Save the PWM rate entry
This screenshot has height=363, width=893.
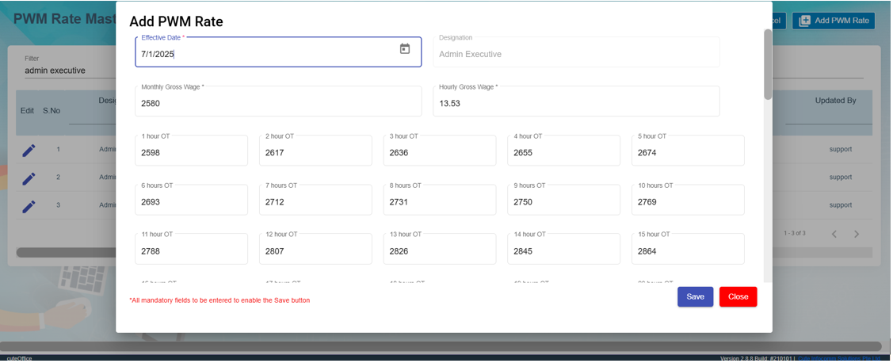695,296
